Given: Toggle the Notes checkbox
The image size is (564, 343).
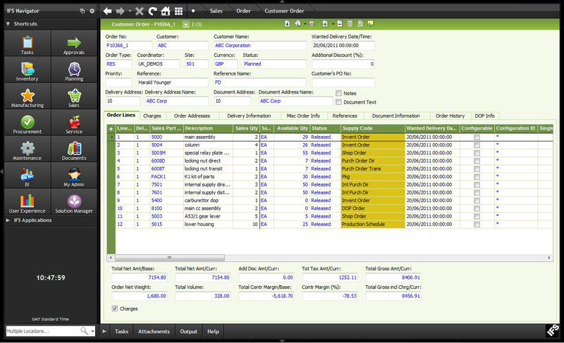Looking at the screenshot, I should click(338, 94).
